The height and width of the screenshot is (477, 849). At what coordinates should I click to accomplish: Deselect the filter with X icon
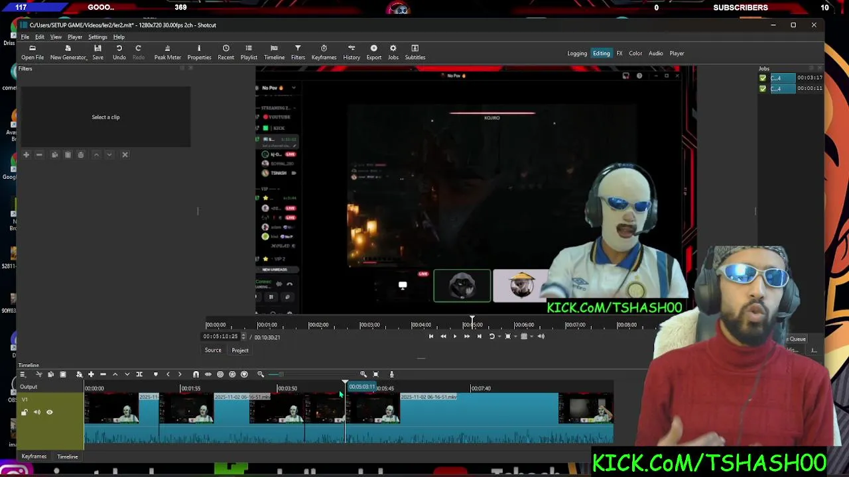[x=125, y=154]
